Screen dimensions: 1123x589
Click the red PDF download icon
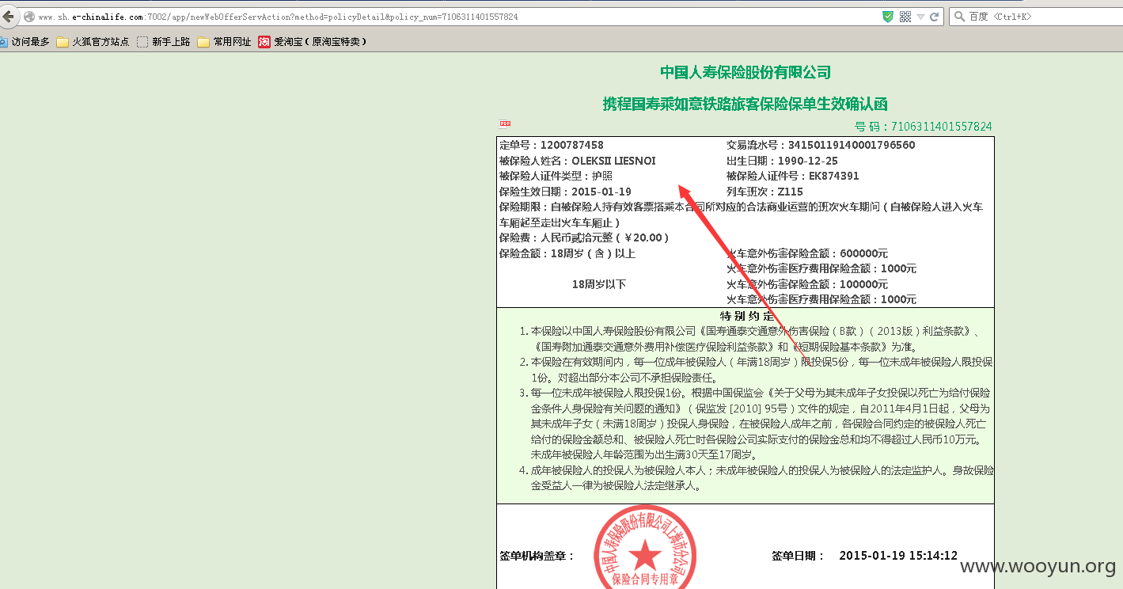point(505,123)
